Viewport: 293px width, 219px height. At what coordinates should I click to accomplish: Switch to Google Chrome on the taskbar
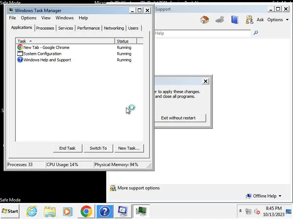tap(86, 211)
